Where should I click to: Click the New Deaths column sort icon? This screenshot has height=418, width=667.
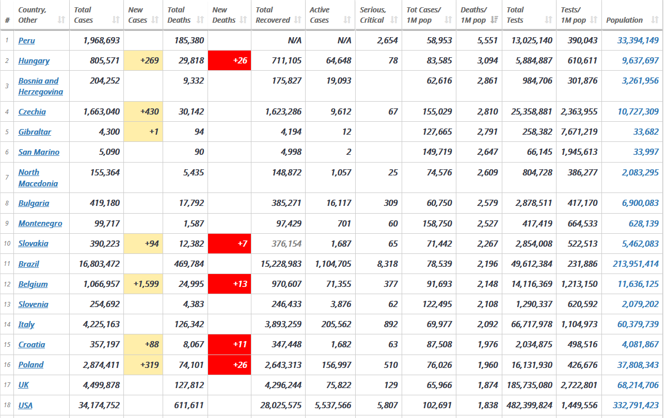[243, 20]
